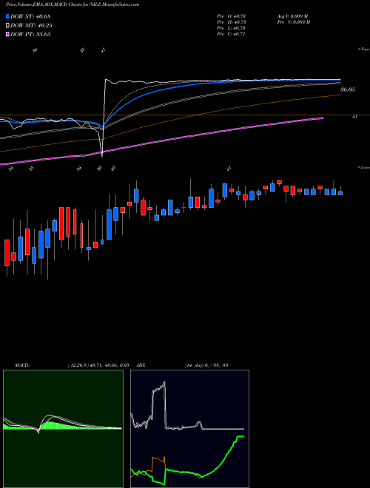Select the 'DOW MT: 40.25' legend text
The width and height of the screenshot is (370, 488).
tap(31, 26)
